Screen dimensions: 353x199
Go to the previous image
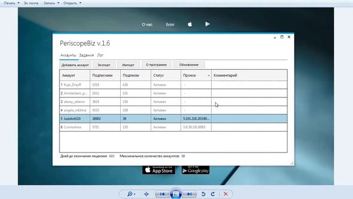[x=162, y=194]
